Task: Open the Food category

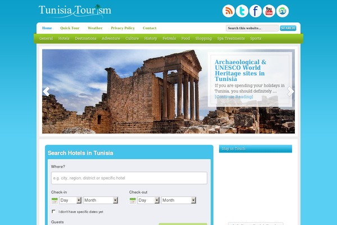Action: [185, 38]
